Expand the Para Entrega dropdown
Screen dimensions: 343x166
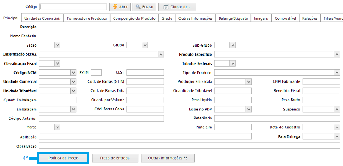tap(337, 136)
